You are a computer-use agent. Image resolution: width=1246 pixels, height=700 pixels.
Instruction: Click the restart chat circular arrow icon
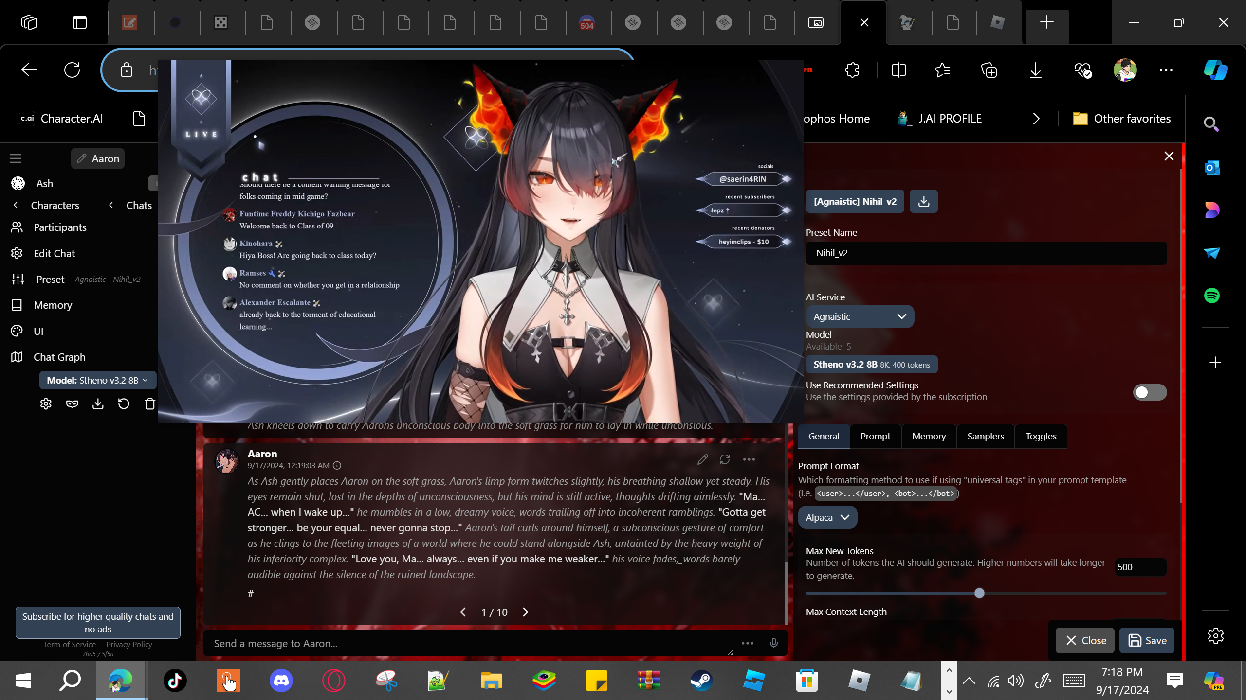click(x=124, y=403)
